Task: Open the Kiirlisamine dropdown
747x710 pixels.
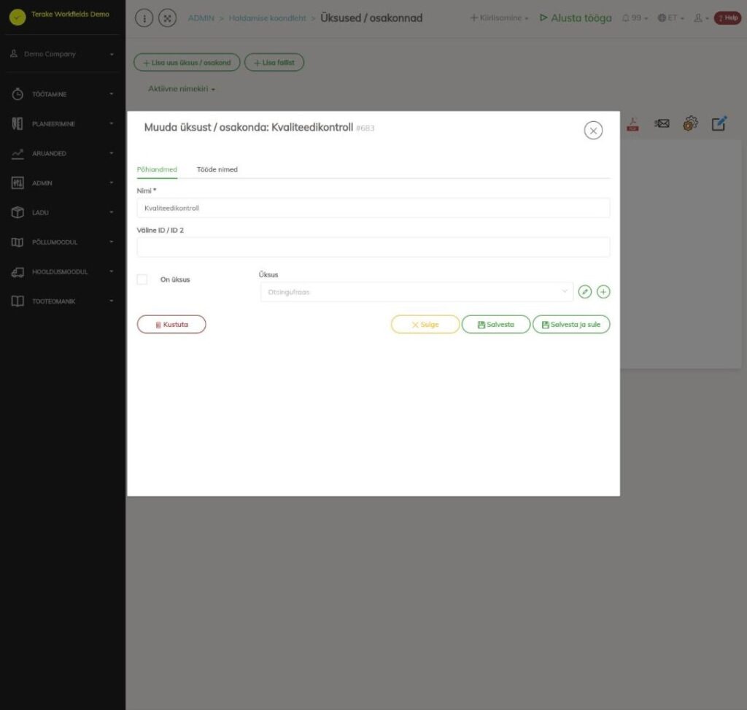Action: [499, 18]
